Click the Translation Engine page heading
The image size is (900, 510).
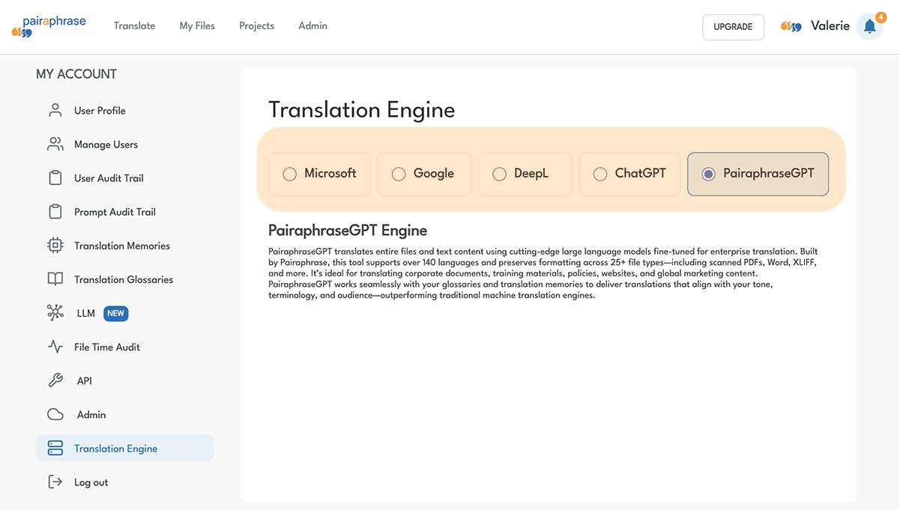tap(362, 110)
